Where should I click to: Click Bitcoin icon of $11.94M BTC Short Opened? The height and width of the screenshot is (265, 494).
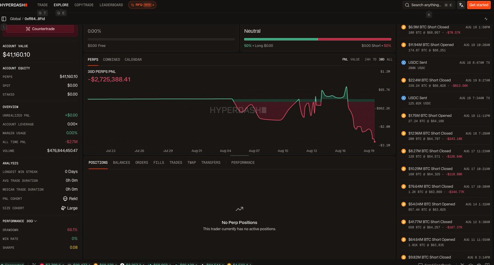(403, 45)
